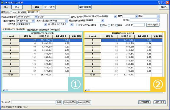Toggle 日次 checkbox
Viewport: 170px width, 110px height.
[x=101, y=25]
